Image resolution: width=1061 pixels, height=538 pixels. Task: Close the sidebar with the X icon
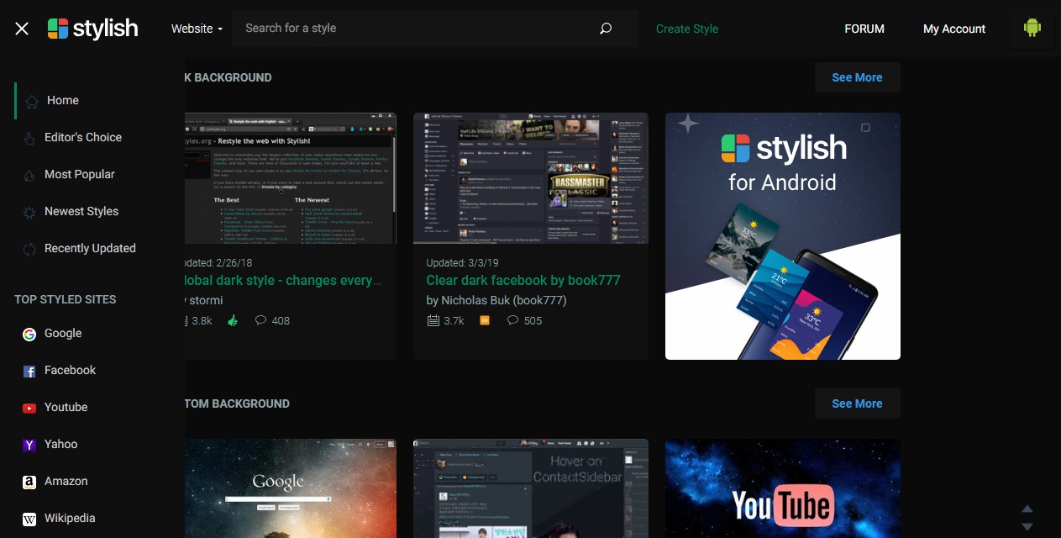[x=22, y=29]
